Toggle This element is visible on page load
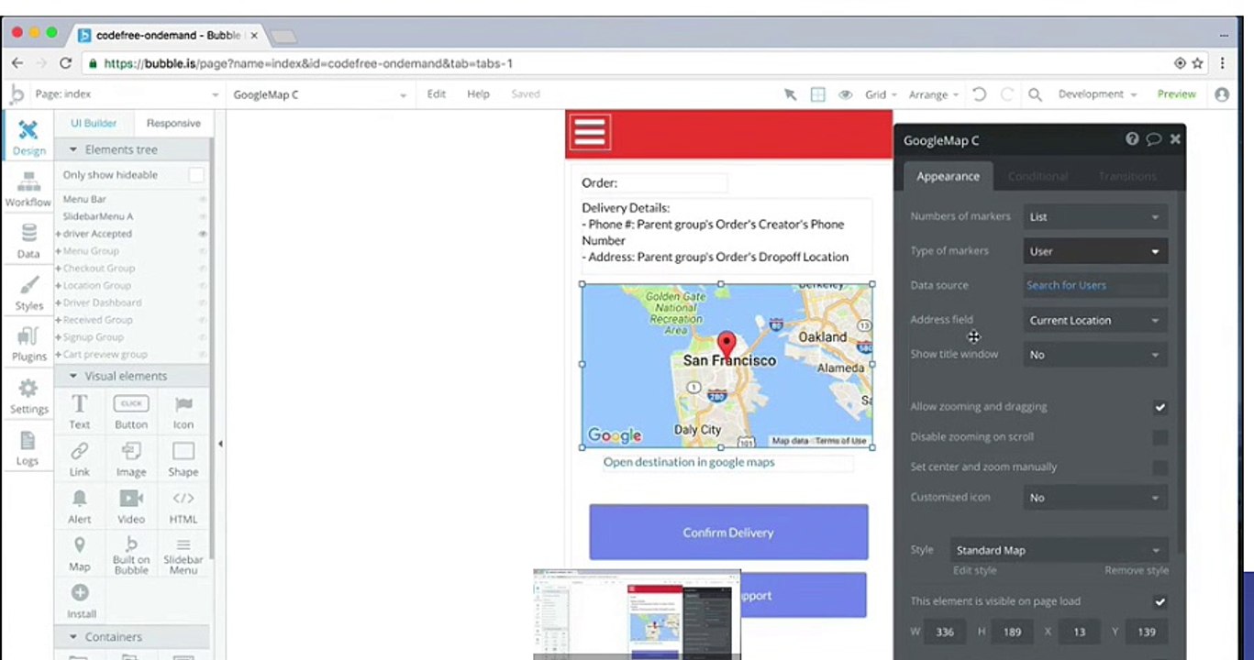1254x660 pixels. pyautogui.click(x=1160, y=602)
